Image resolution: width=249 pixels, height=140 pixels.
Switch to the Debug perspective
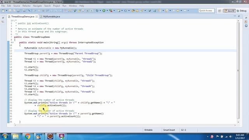[x=242, y=11]
